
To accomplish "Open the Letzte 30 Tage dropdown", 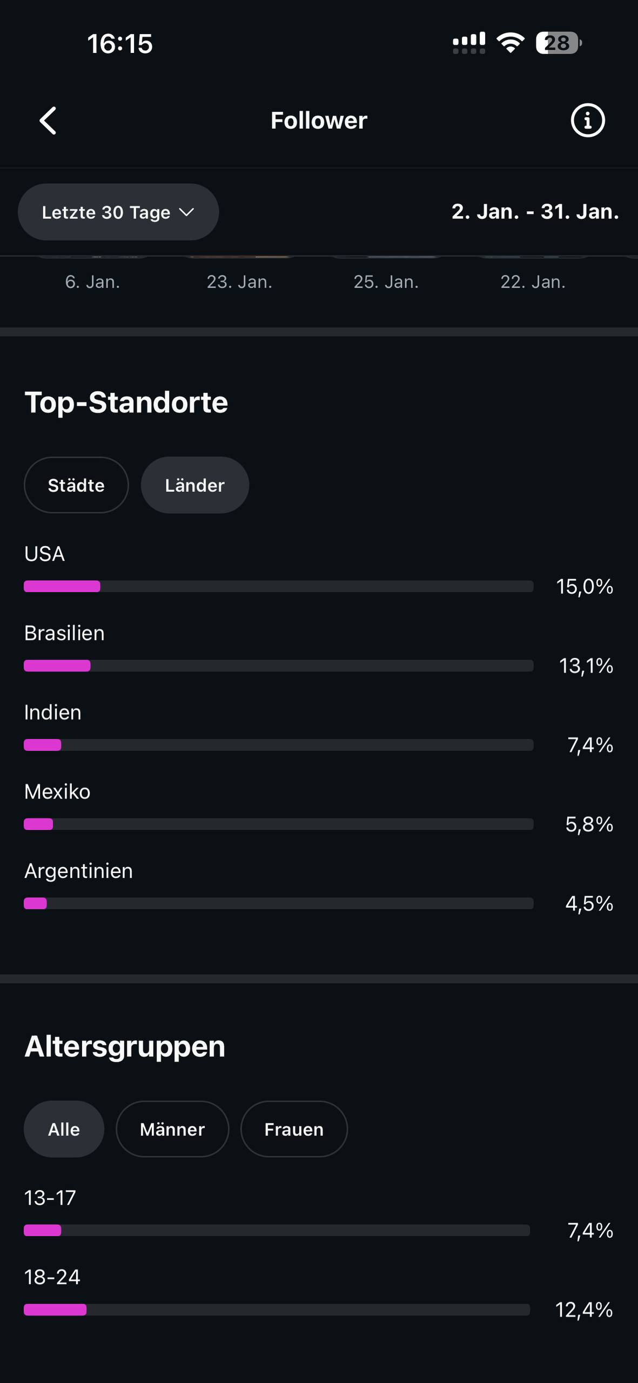I will coord(118,212).
